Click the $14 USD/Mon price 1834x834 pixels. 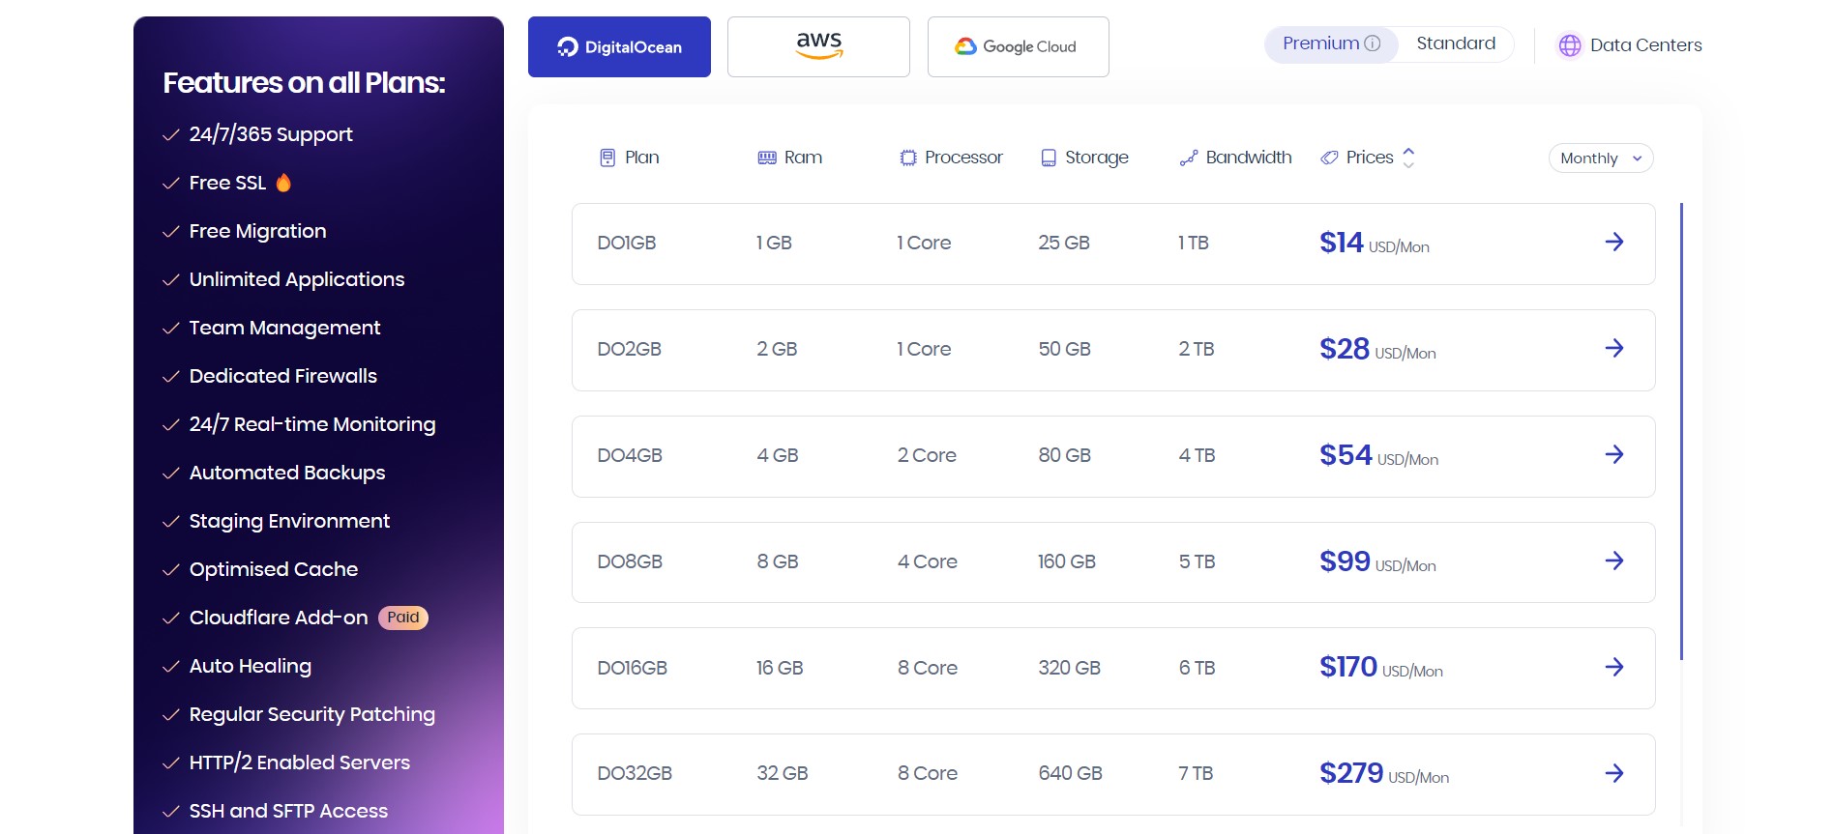(1374, 244)
